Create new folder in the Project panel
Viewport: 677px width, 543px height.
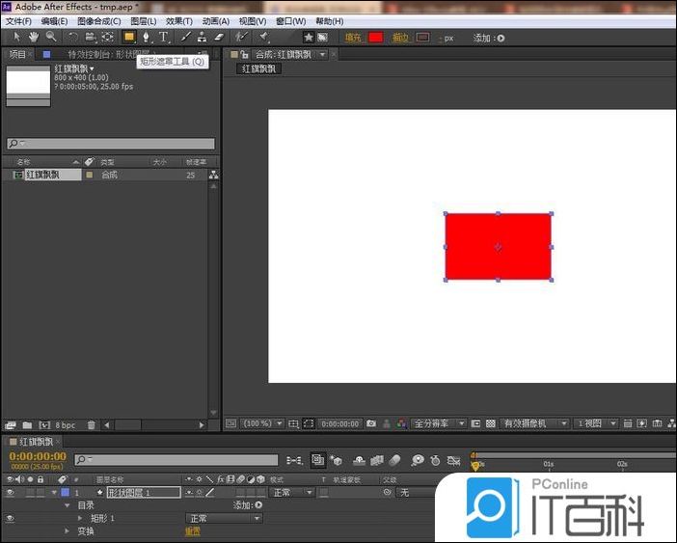pyautogui.click(x=27, y=424)
